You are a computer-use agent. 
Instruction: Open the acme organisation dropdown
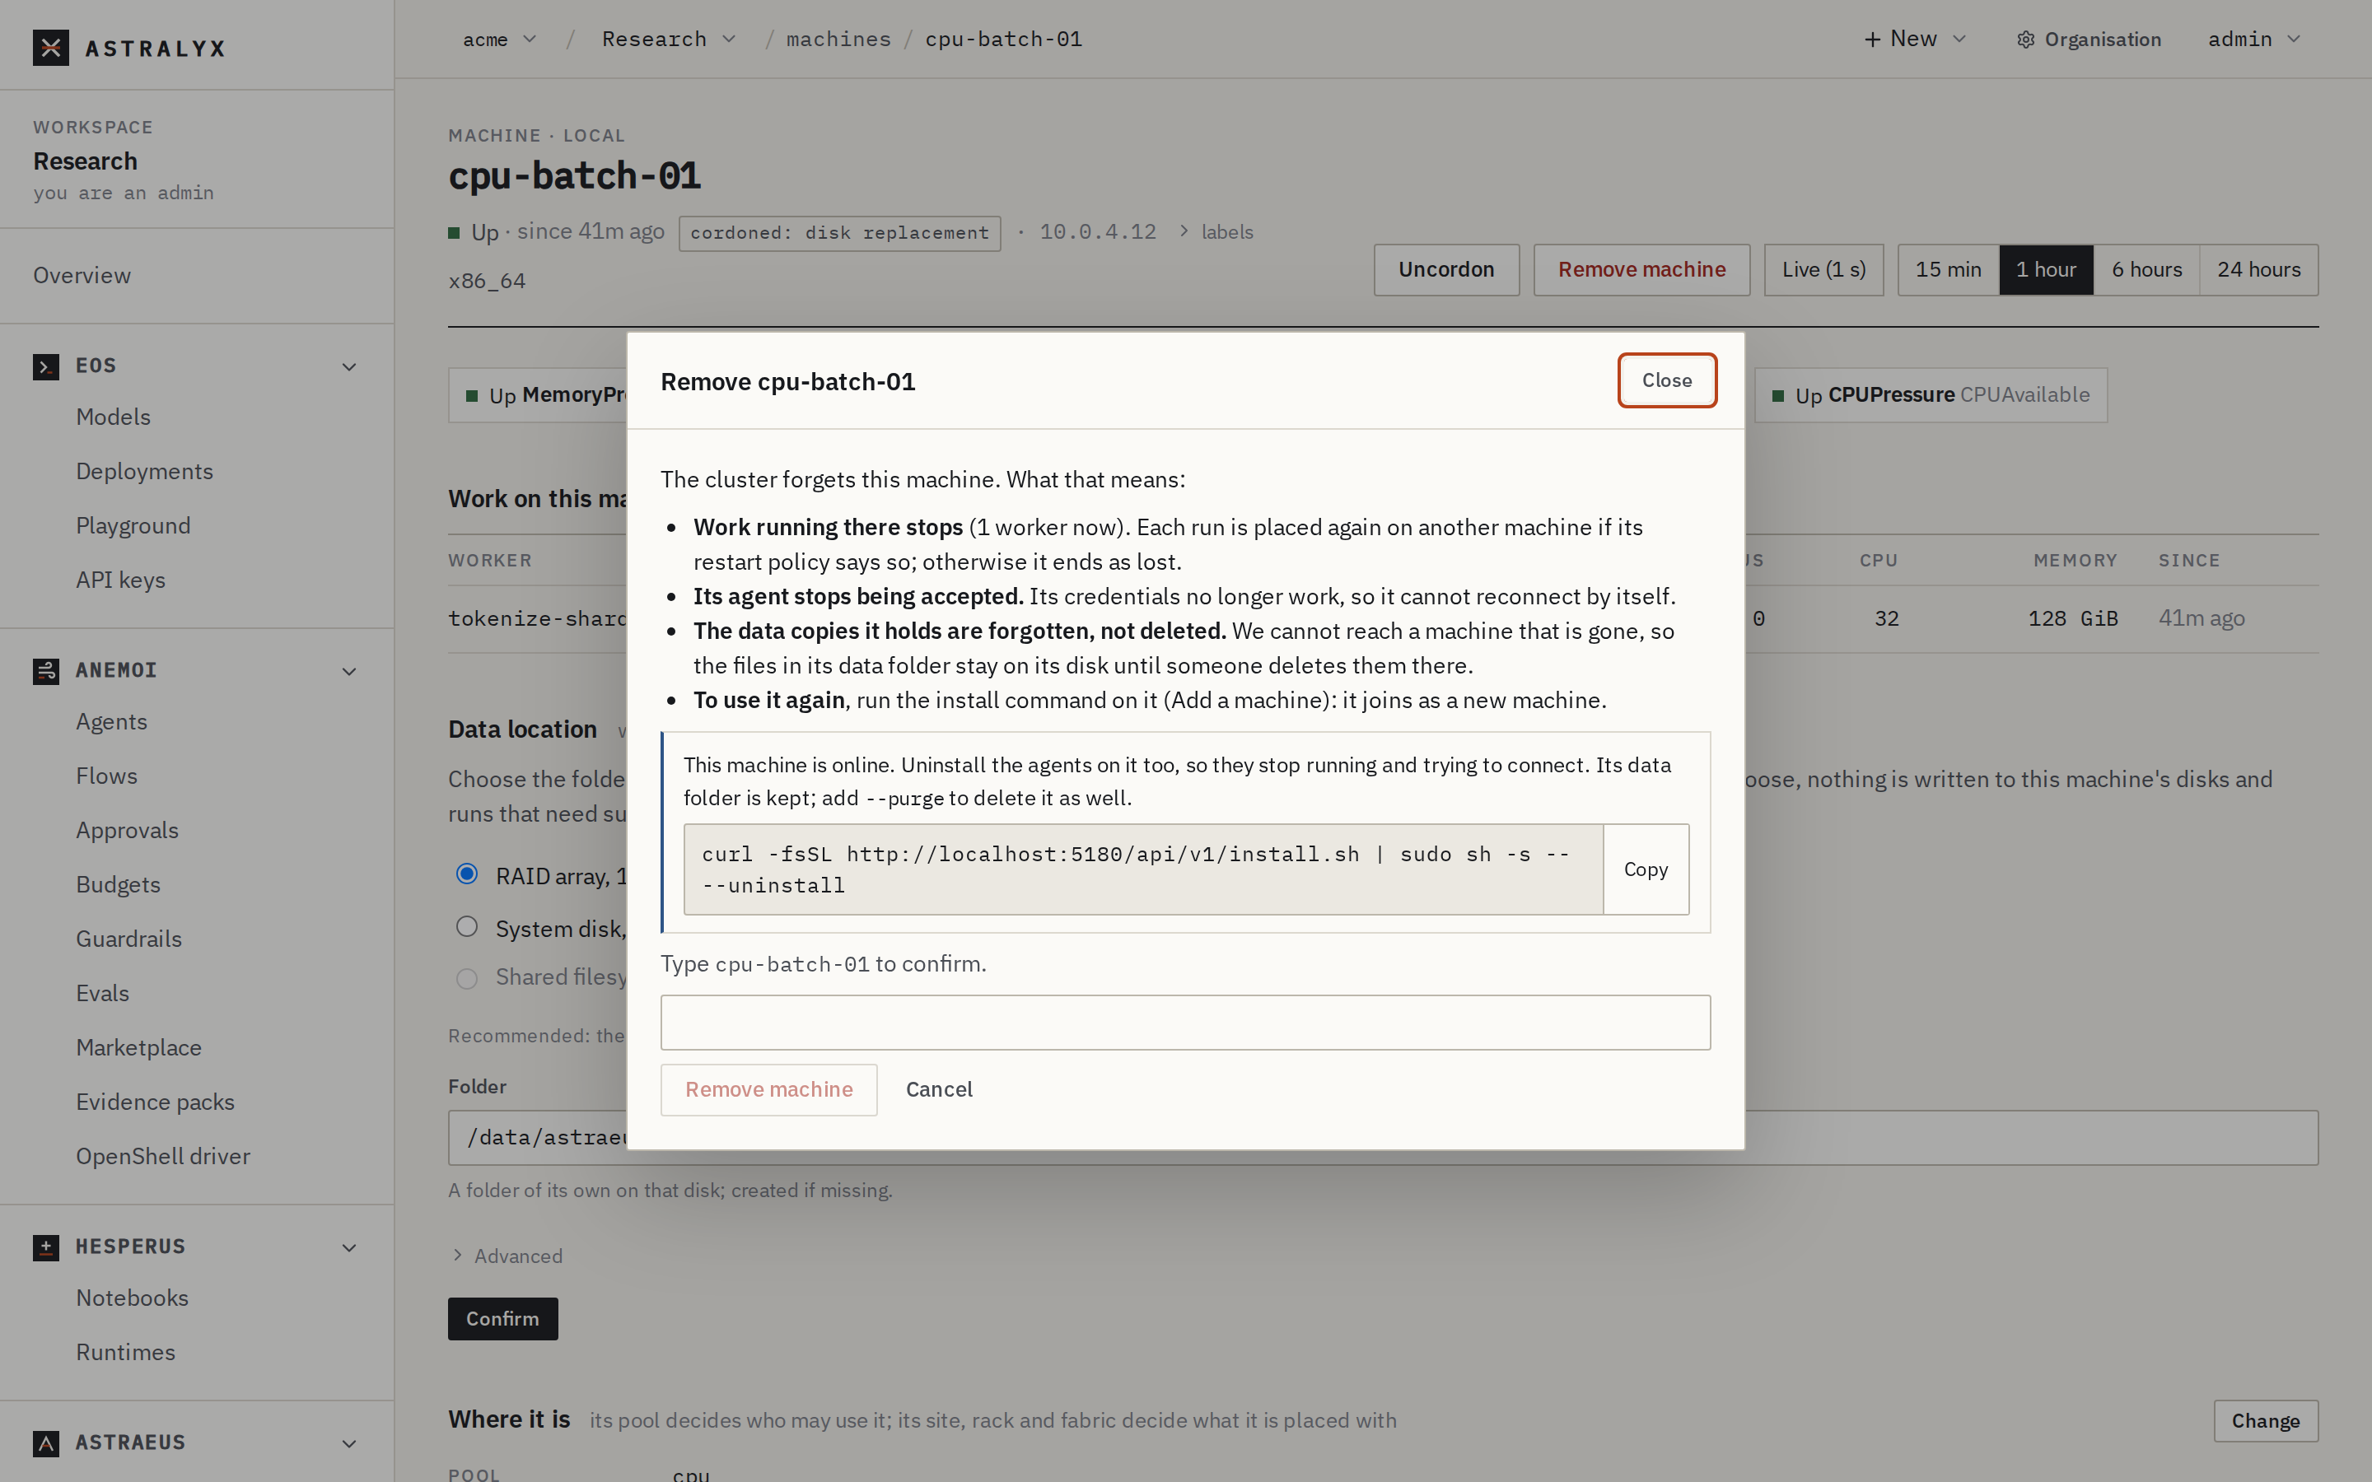499,40
